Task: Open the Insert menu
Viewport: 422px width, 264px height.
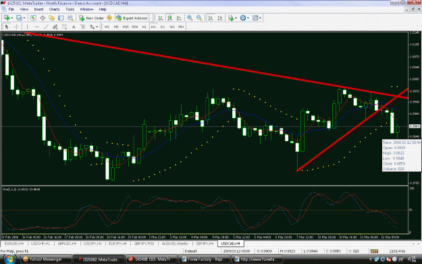Action: (38, 9)
